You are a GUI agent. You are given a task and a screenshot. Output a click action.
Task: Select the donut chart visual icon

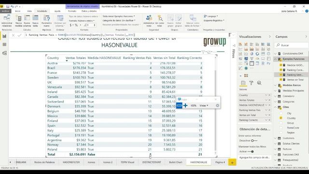click(257, 54)
